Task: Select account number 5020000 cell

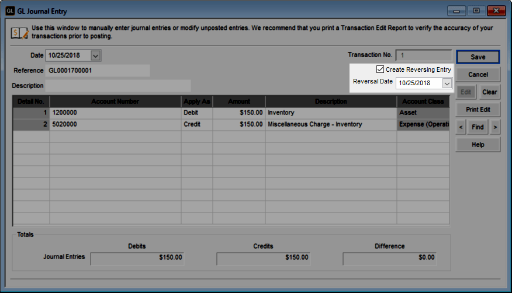Action: 115,124
